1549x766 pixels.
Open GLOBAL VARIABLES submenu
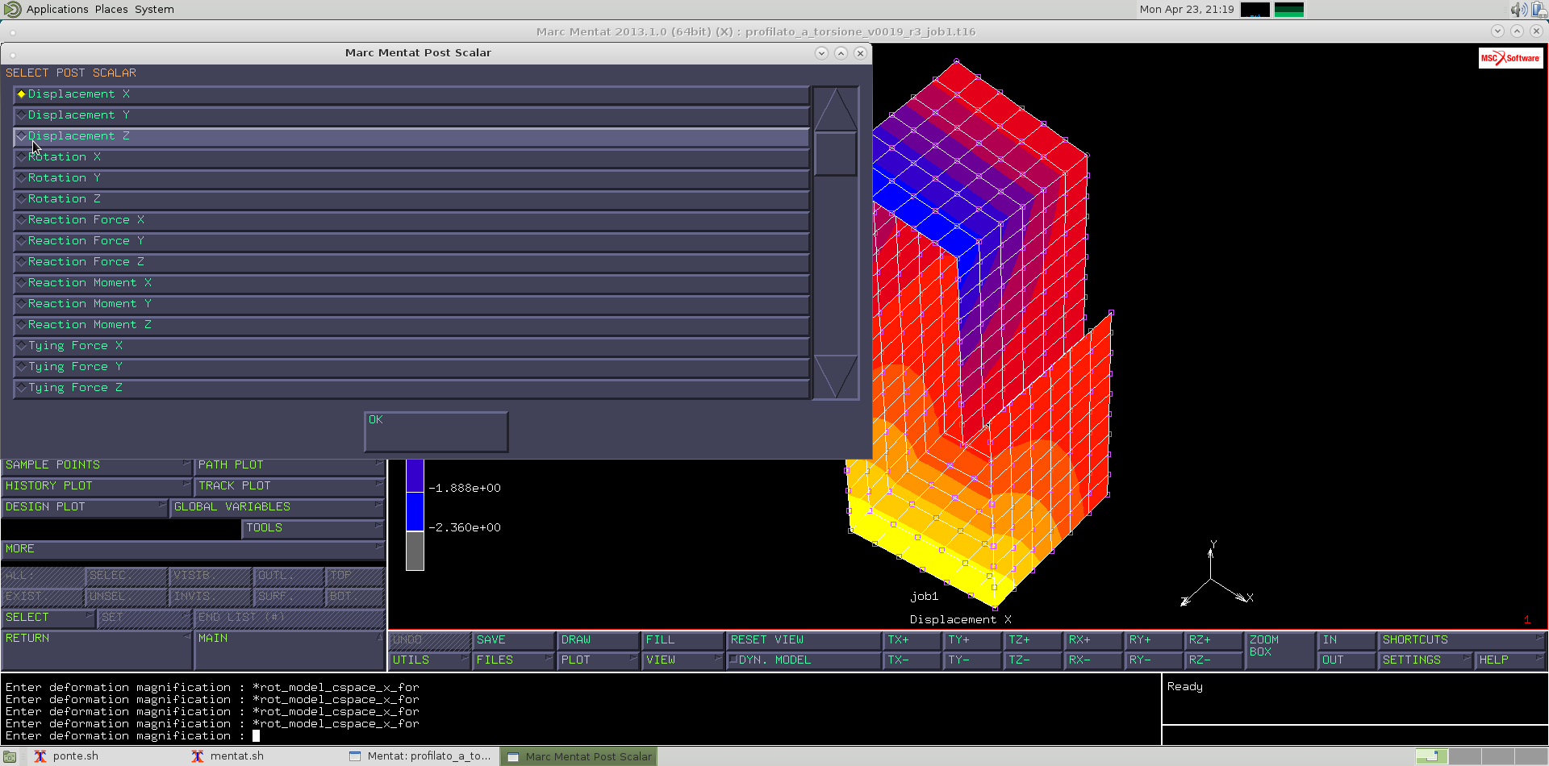pos(277,507)
